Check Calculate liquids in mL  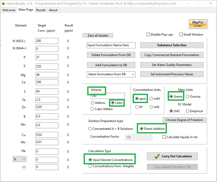click(164, 137)
